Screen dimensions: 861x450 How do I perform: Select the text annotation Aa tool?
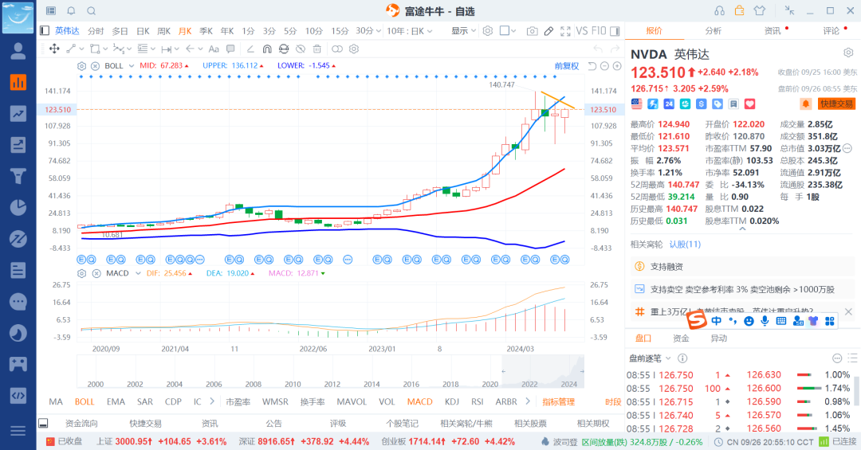[x=214, y=49]
